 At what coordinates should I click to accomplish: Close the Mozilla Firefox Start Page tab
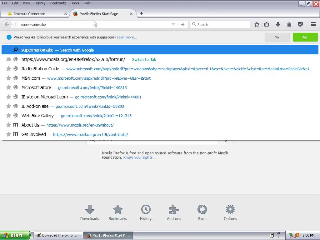(131, 14)
